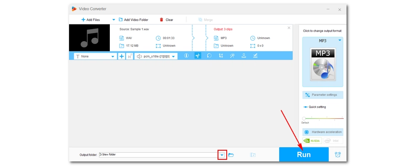
Task: Click the Quick setting slider handle
Action: 304,118
